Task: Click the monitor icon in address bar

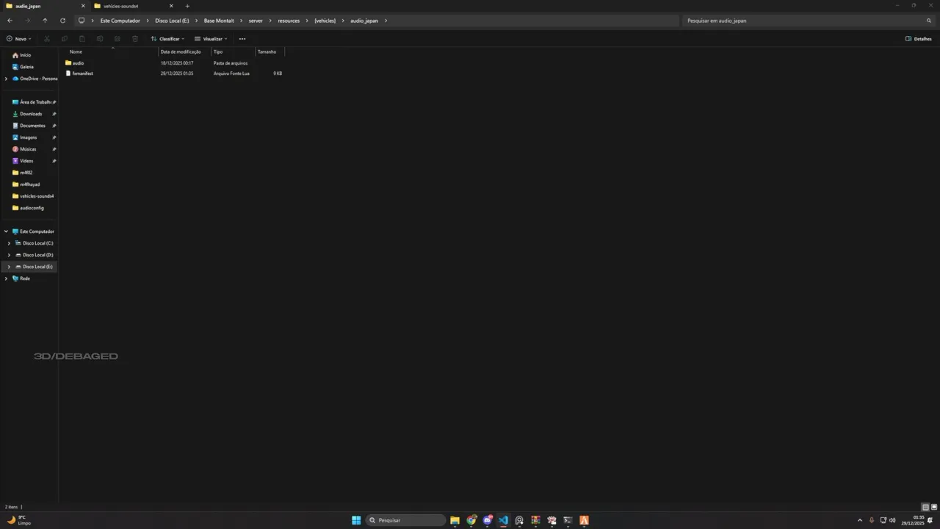Action: point(82,21)
